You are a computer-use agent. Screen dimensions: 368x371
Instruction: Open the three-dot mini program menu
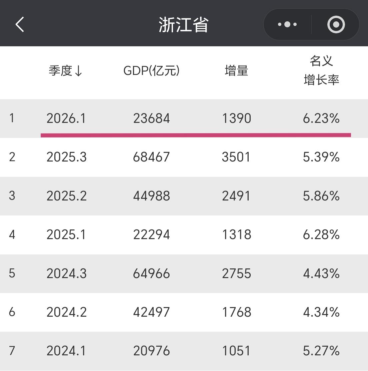pyautogui.click(x=287, y=24)
